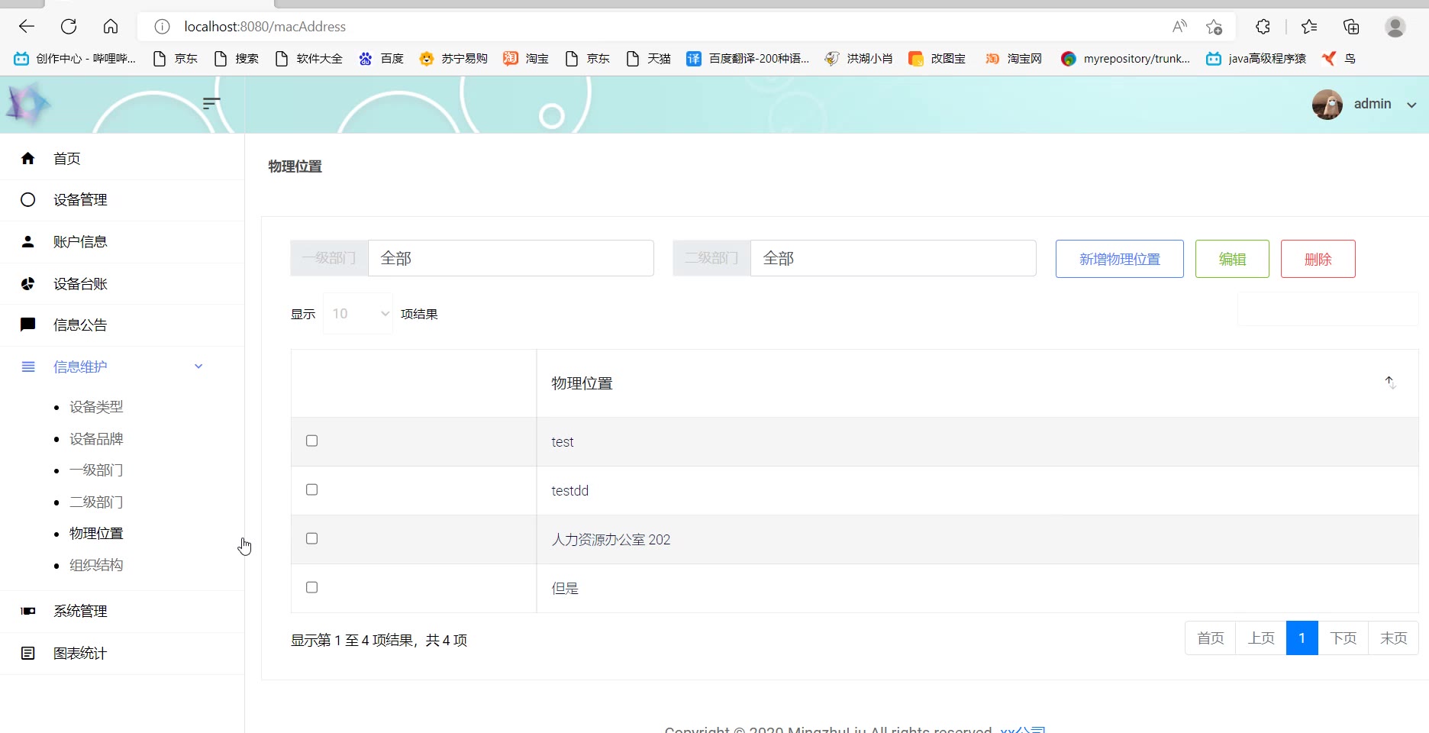Open the 淘宝网 bookmark
Image resolution: width=1429 pixels, height=733 pixels.
(1014, 59)
